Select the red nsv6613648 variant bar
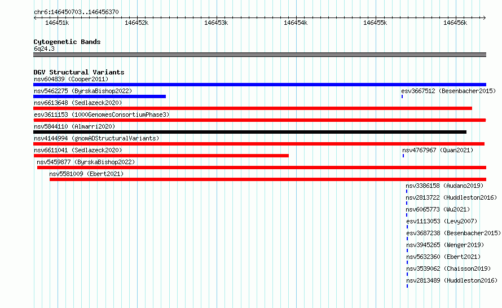Screen dimensions: 502x308 (253, 108)
